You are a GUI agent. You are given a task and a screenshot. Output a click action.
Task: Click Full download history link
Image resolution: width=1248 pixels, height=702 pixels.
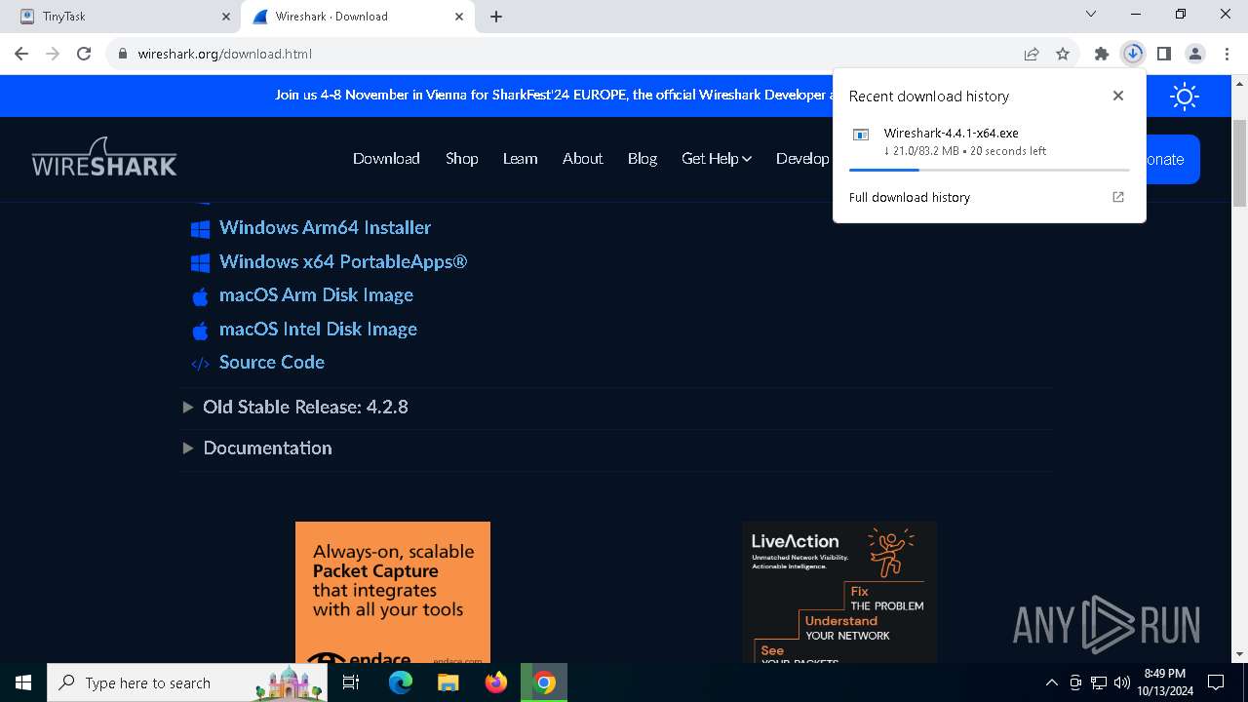click(x=910, y=197)
